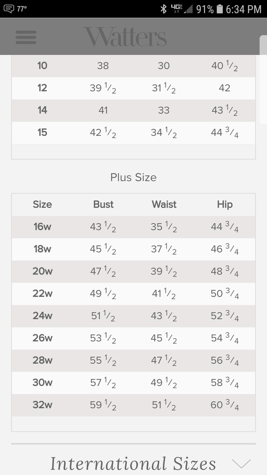This screenshot has height=475, width=267.
Task: Select the 16w size row label
Action: point(42,227)
